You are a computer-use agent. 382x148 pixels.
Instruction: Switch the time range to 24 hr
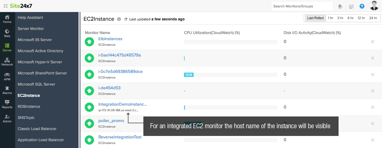click(x=373, y=18)
